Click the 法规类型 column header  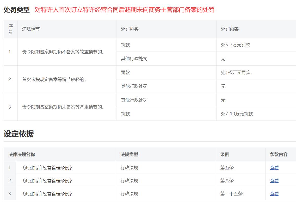pyautogui.click(x=129, y=154)
